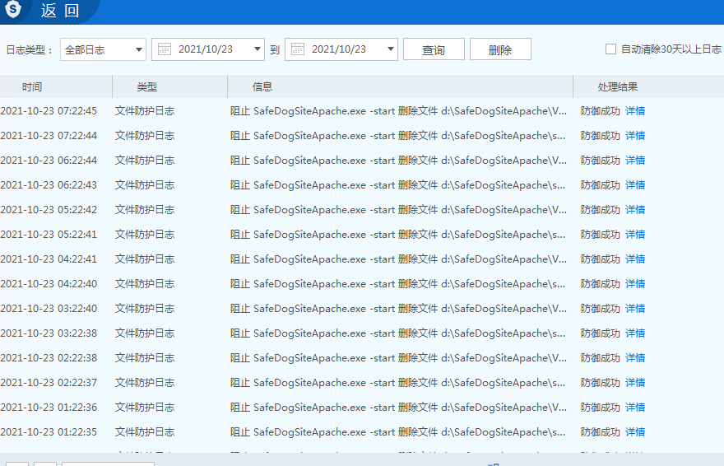
Task: Click 防御成功 in the 04:22:41 row
Action: click(x=601, y=259)
